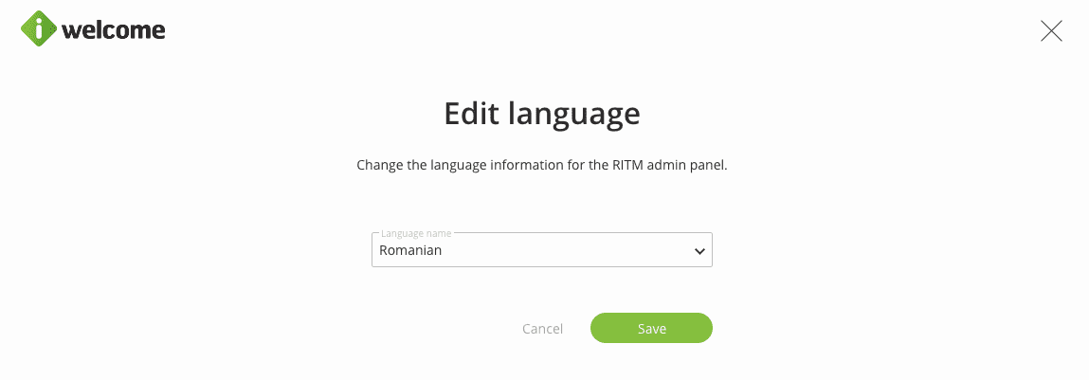This screenshot has height=380, width=1089.
Task: Click the "Edit language" heading
Action: point(542,115)
